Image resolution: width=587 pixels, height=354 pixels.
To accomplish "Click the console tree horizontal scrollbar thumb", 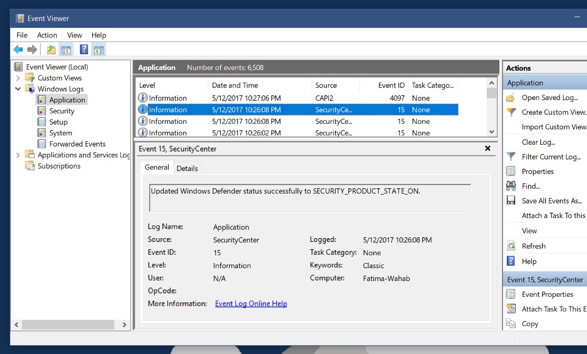I will (68, 325).
